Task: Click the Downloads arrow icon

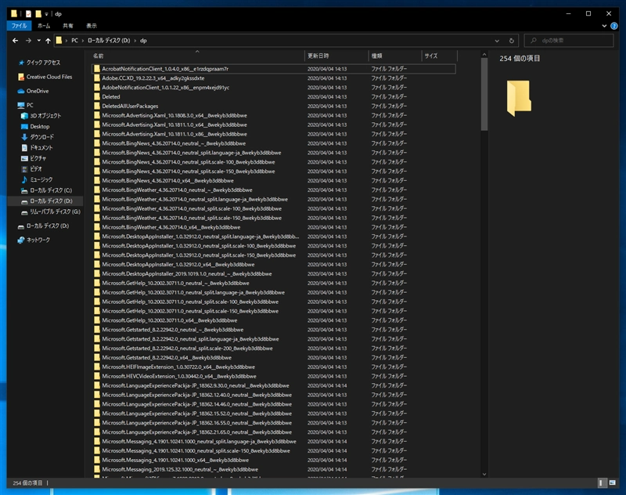Action: tap(24, 137)
